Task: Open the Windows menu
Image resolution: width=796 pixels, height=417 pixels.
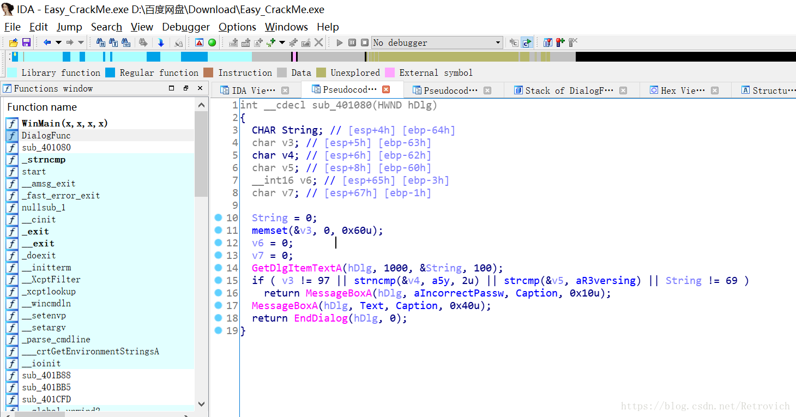Action: coord(286,27)
